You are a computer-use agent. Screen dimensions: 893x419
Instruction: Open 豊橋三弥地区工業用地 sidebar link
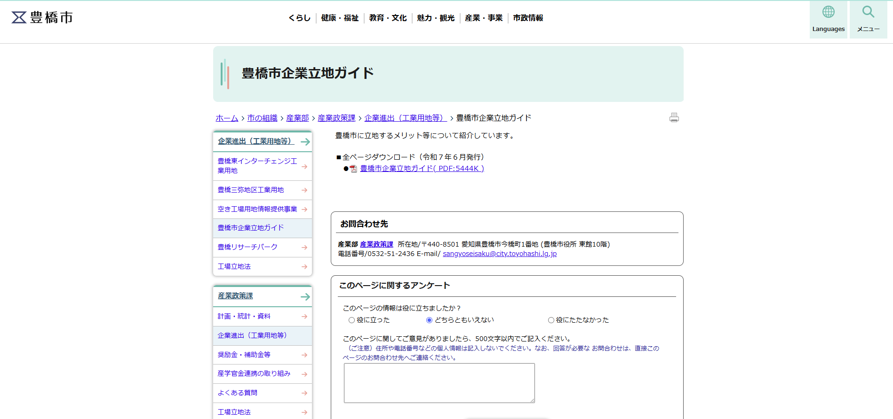click(251, 190)
